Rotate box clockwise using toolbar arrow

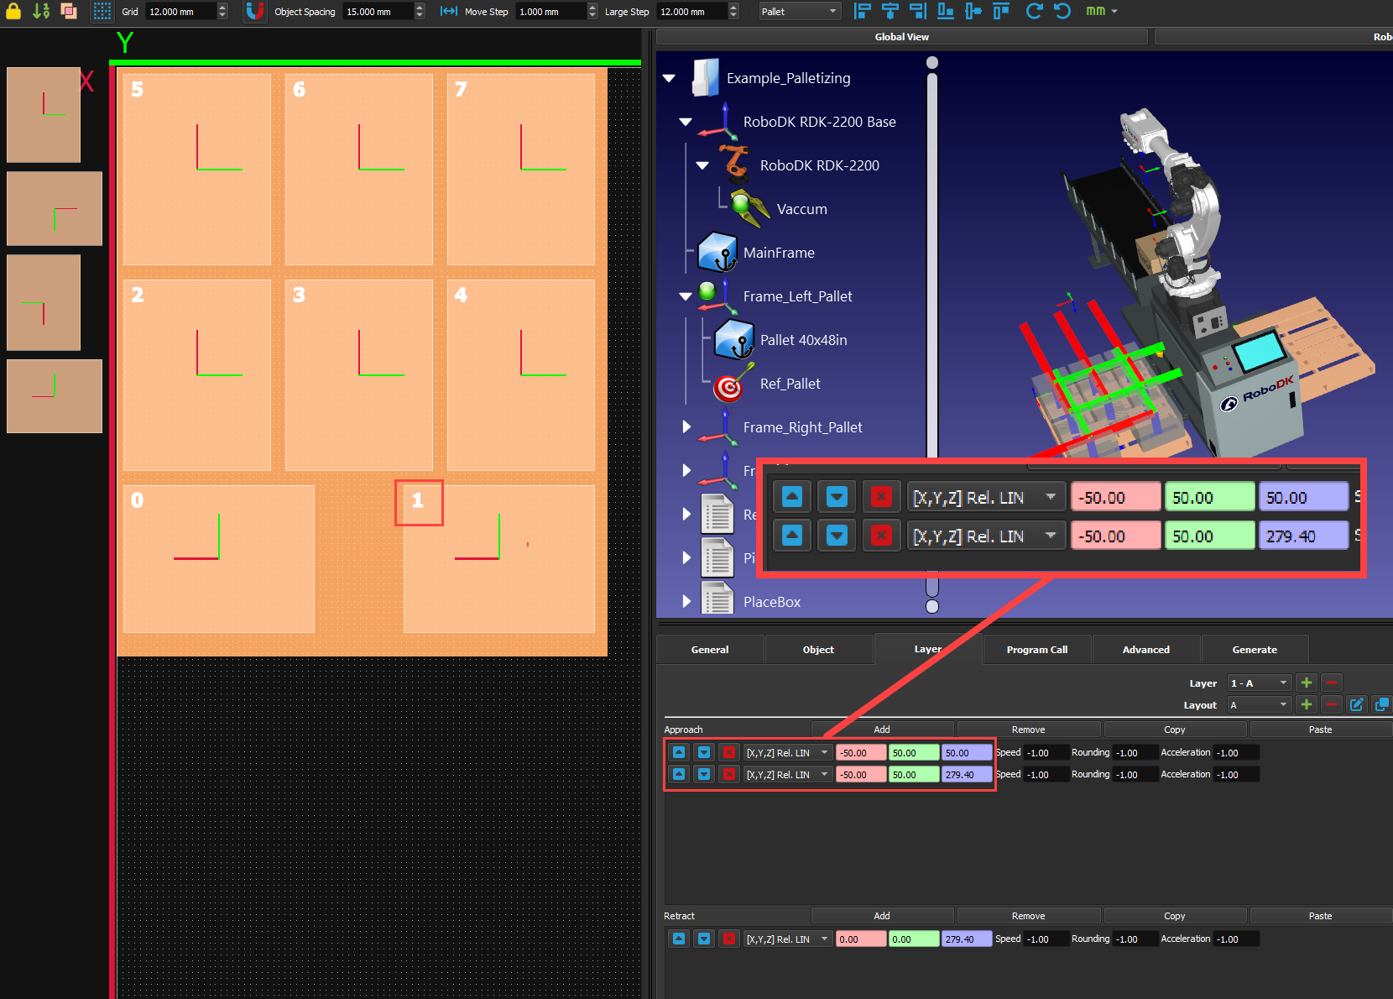[x=1034, y=11]
